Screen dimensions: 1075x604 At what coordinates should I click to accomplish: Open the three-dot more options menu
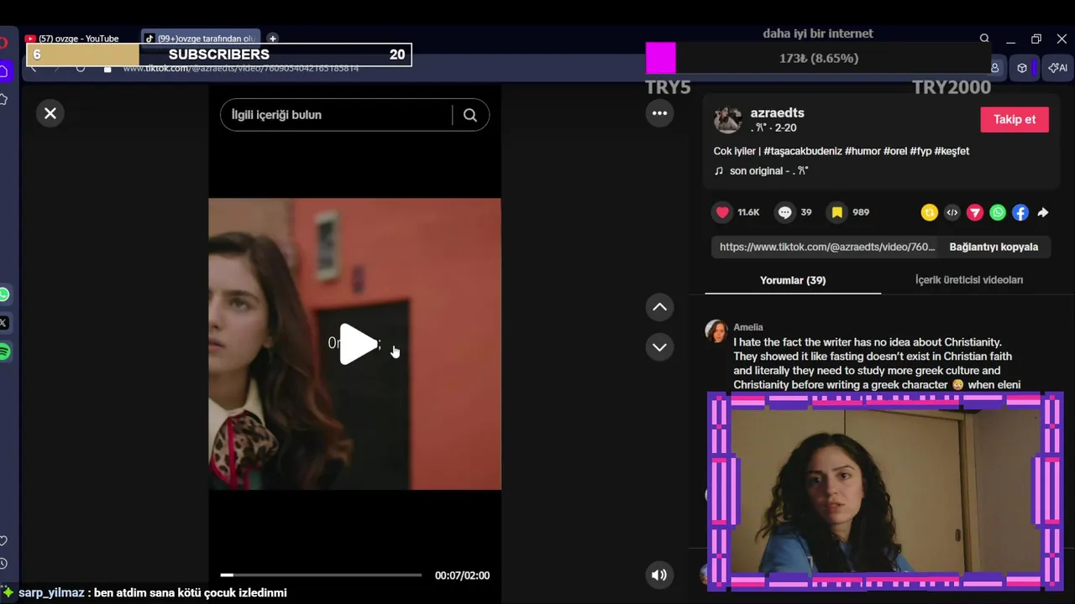tap(660, 113)
